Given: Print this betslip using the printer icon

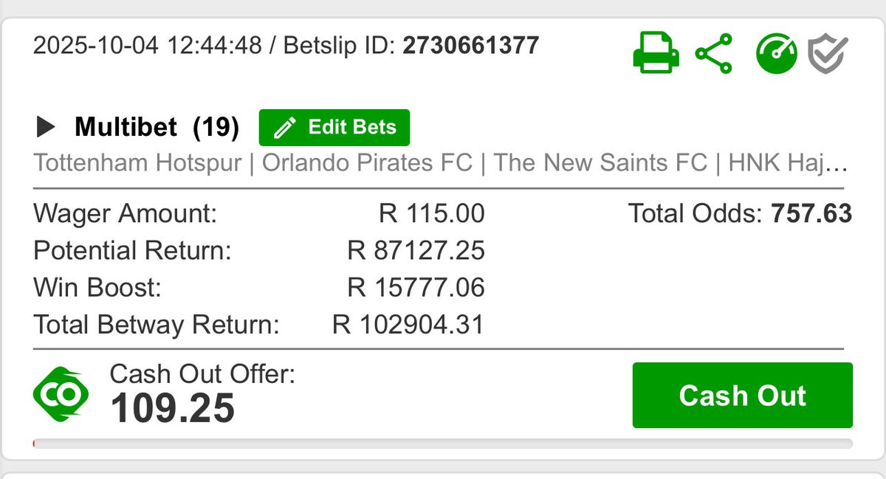Looking at the screenshot, I should [x=655, y=54].
